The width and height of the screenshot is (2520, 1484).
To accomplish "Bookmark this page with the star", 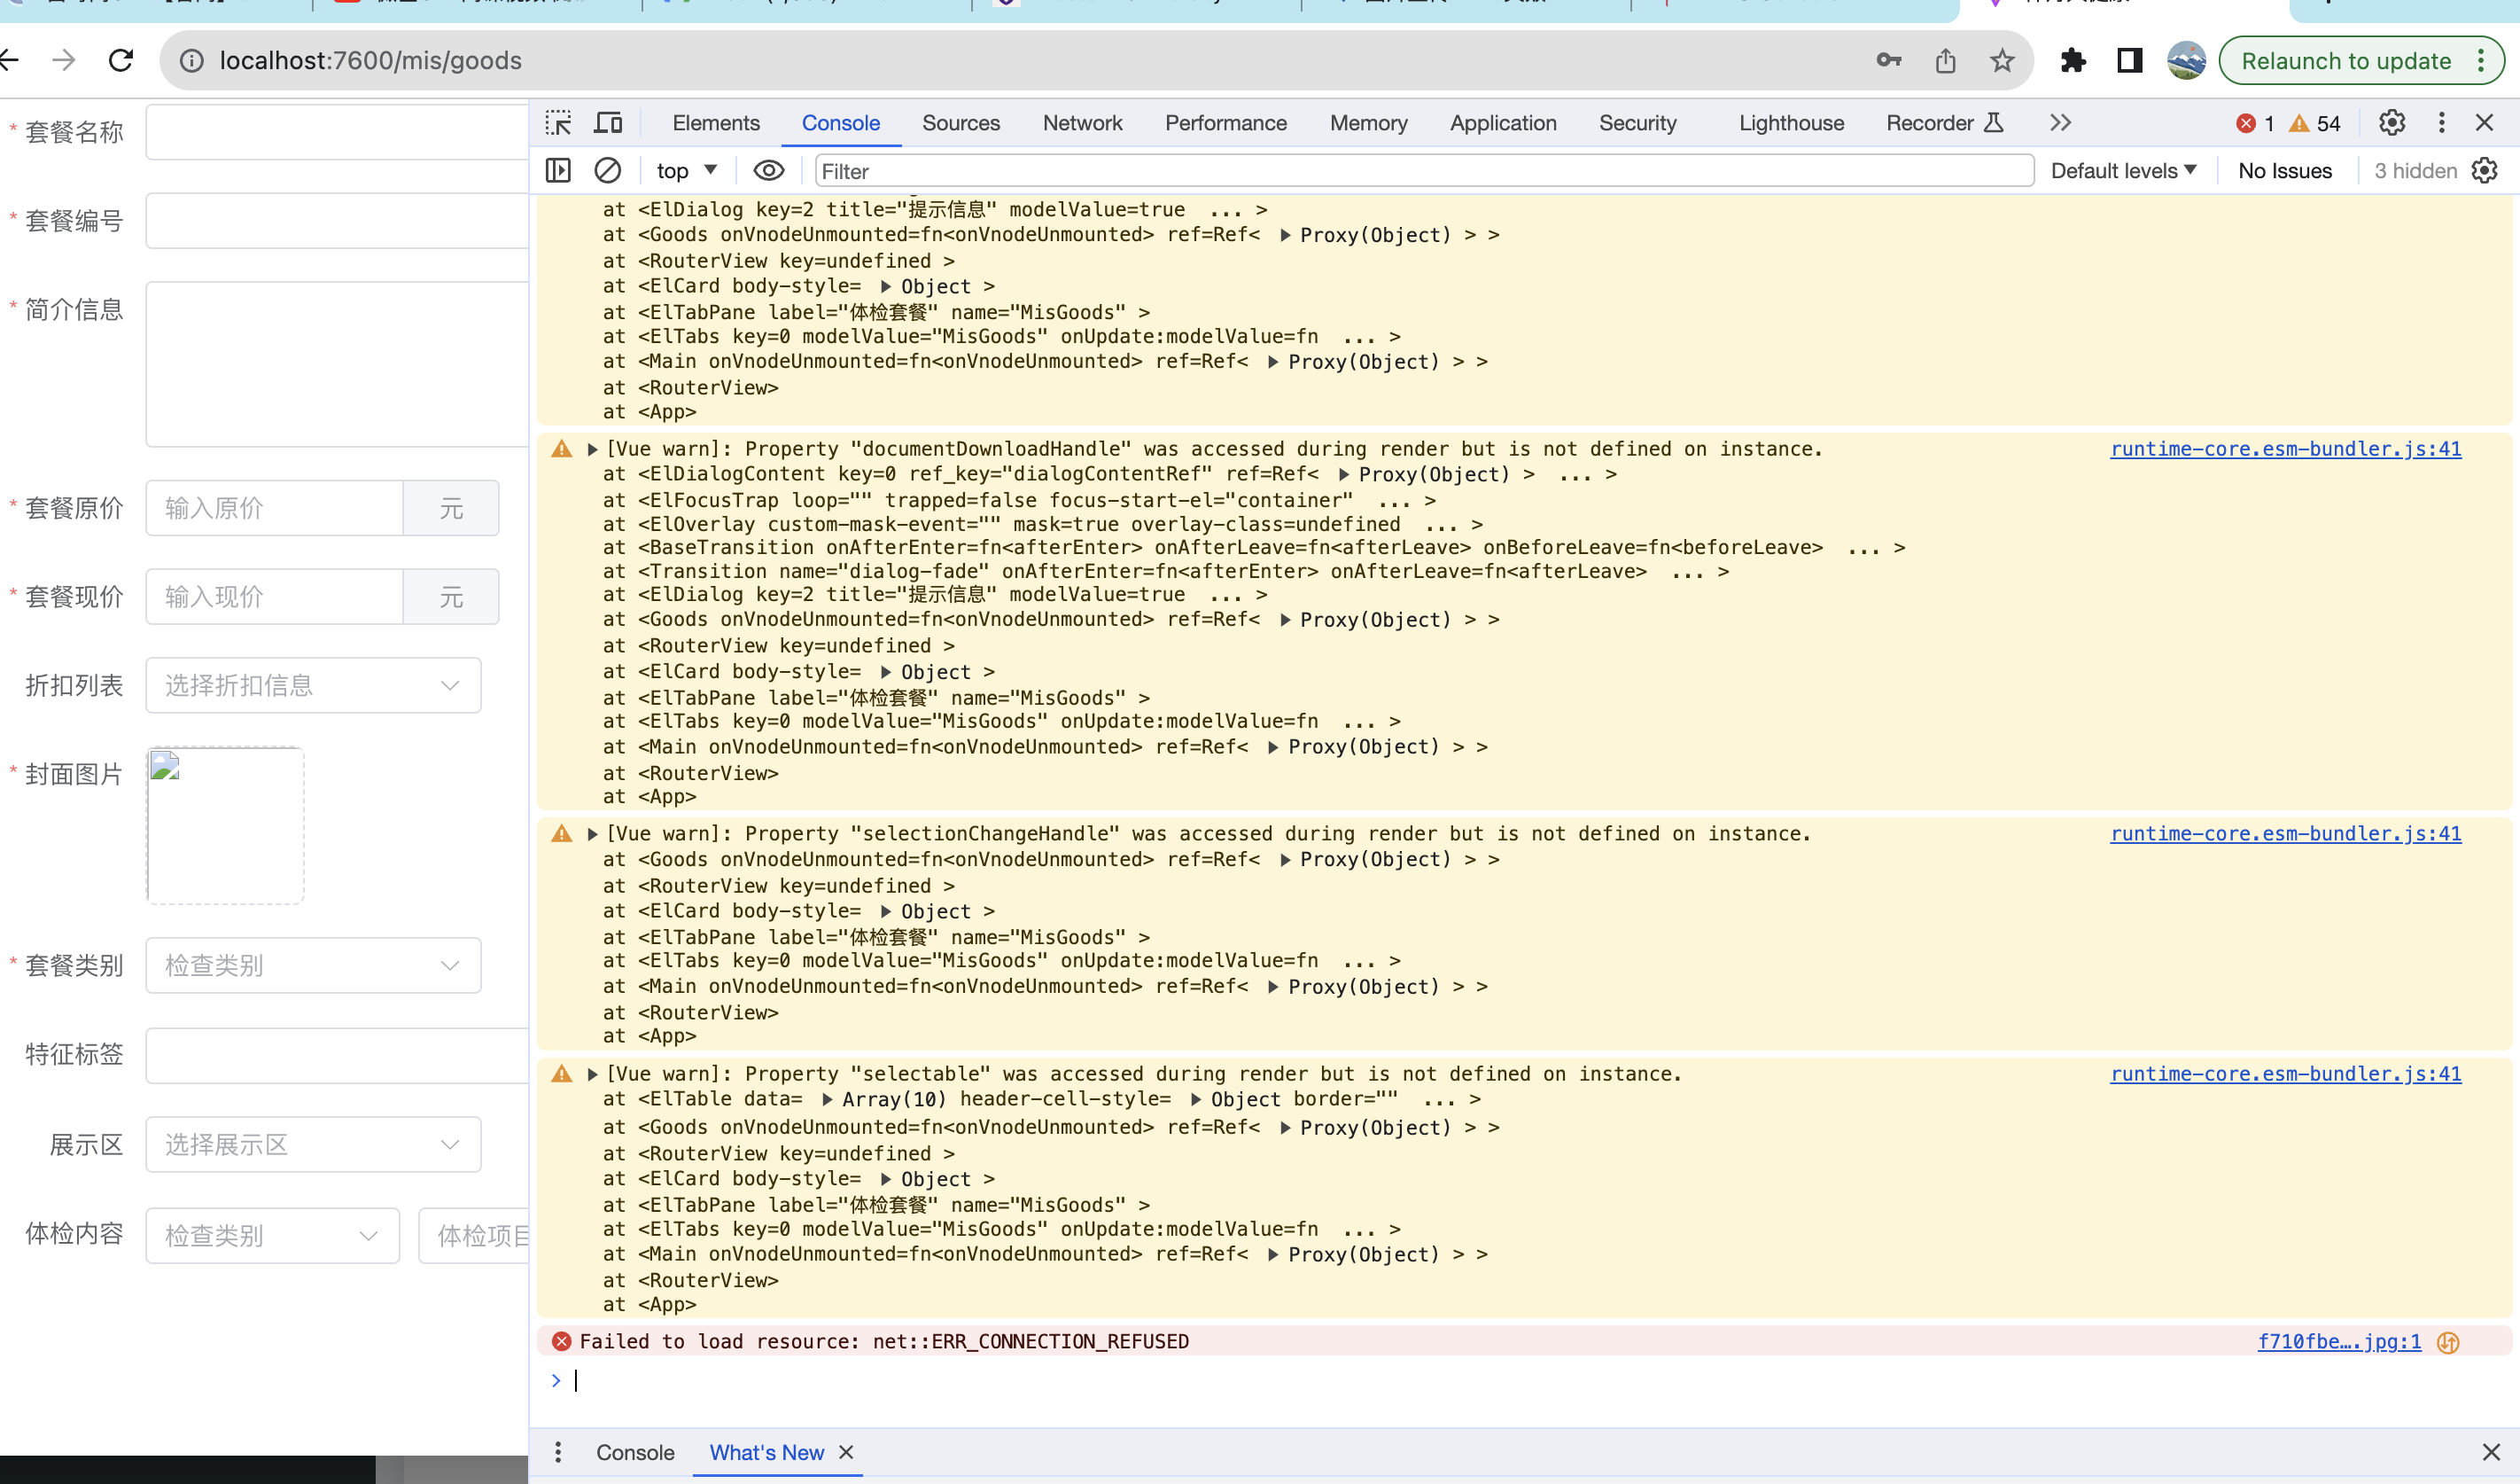I will [2002, 61].
